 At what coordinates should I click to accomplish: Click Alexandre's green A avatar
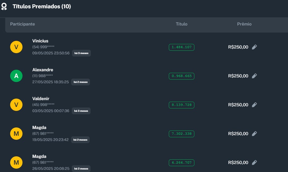[x=16, y=76]
